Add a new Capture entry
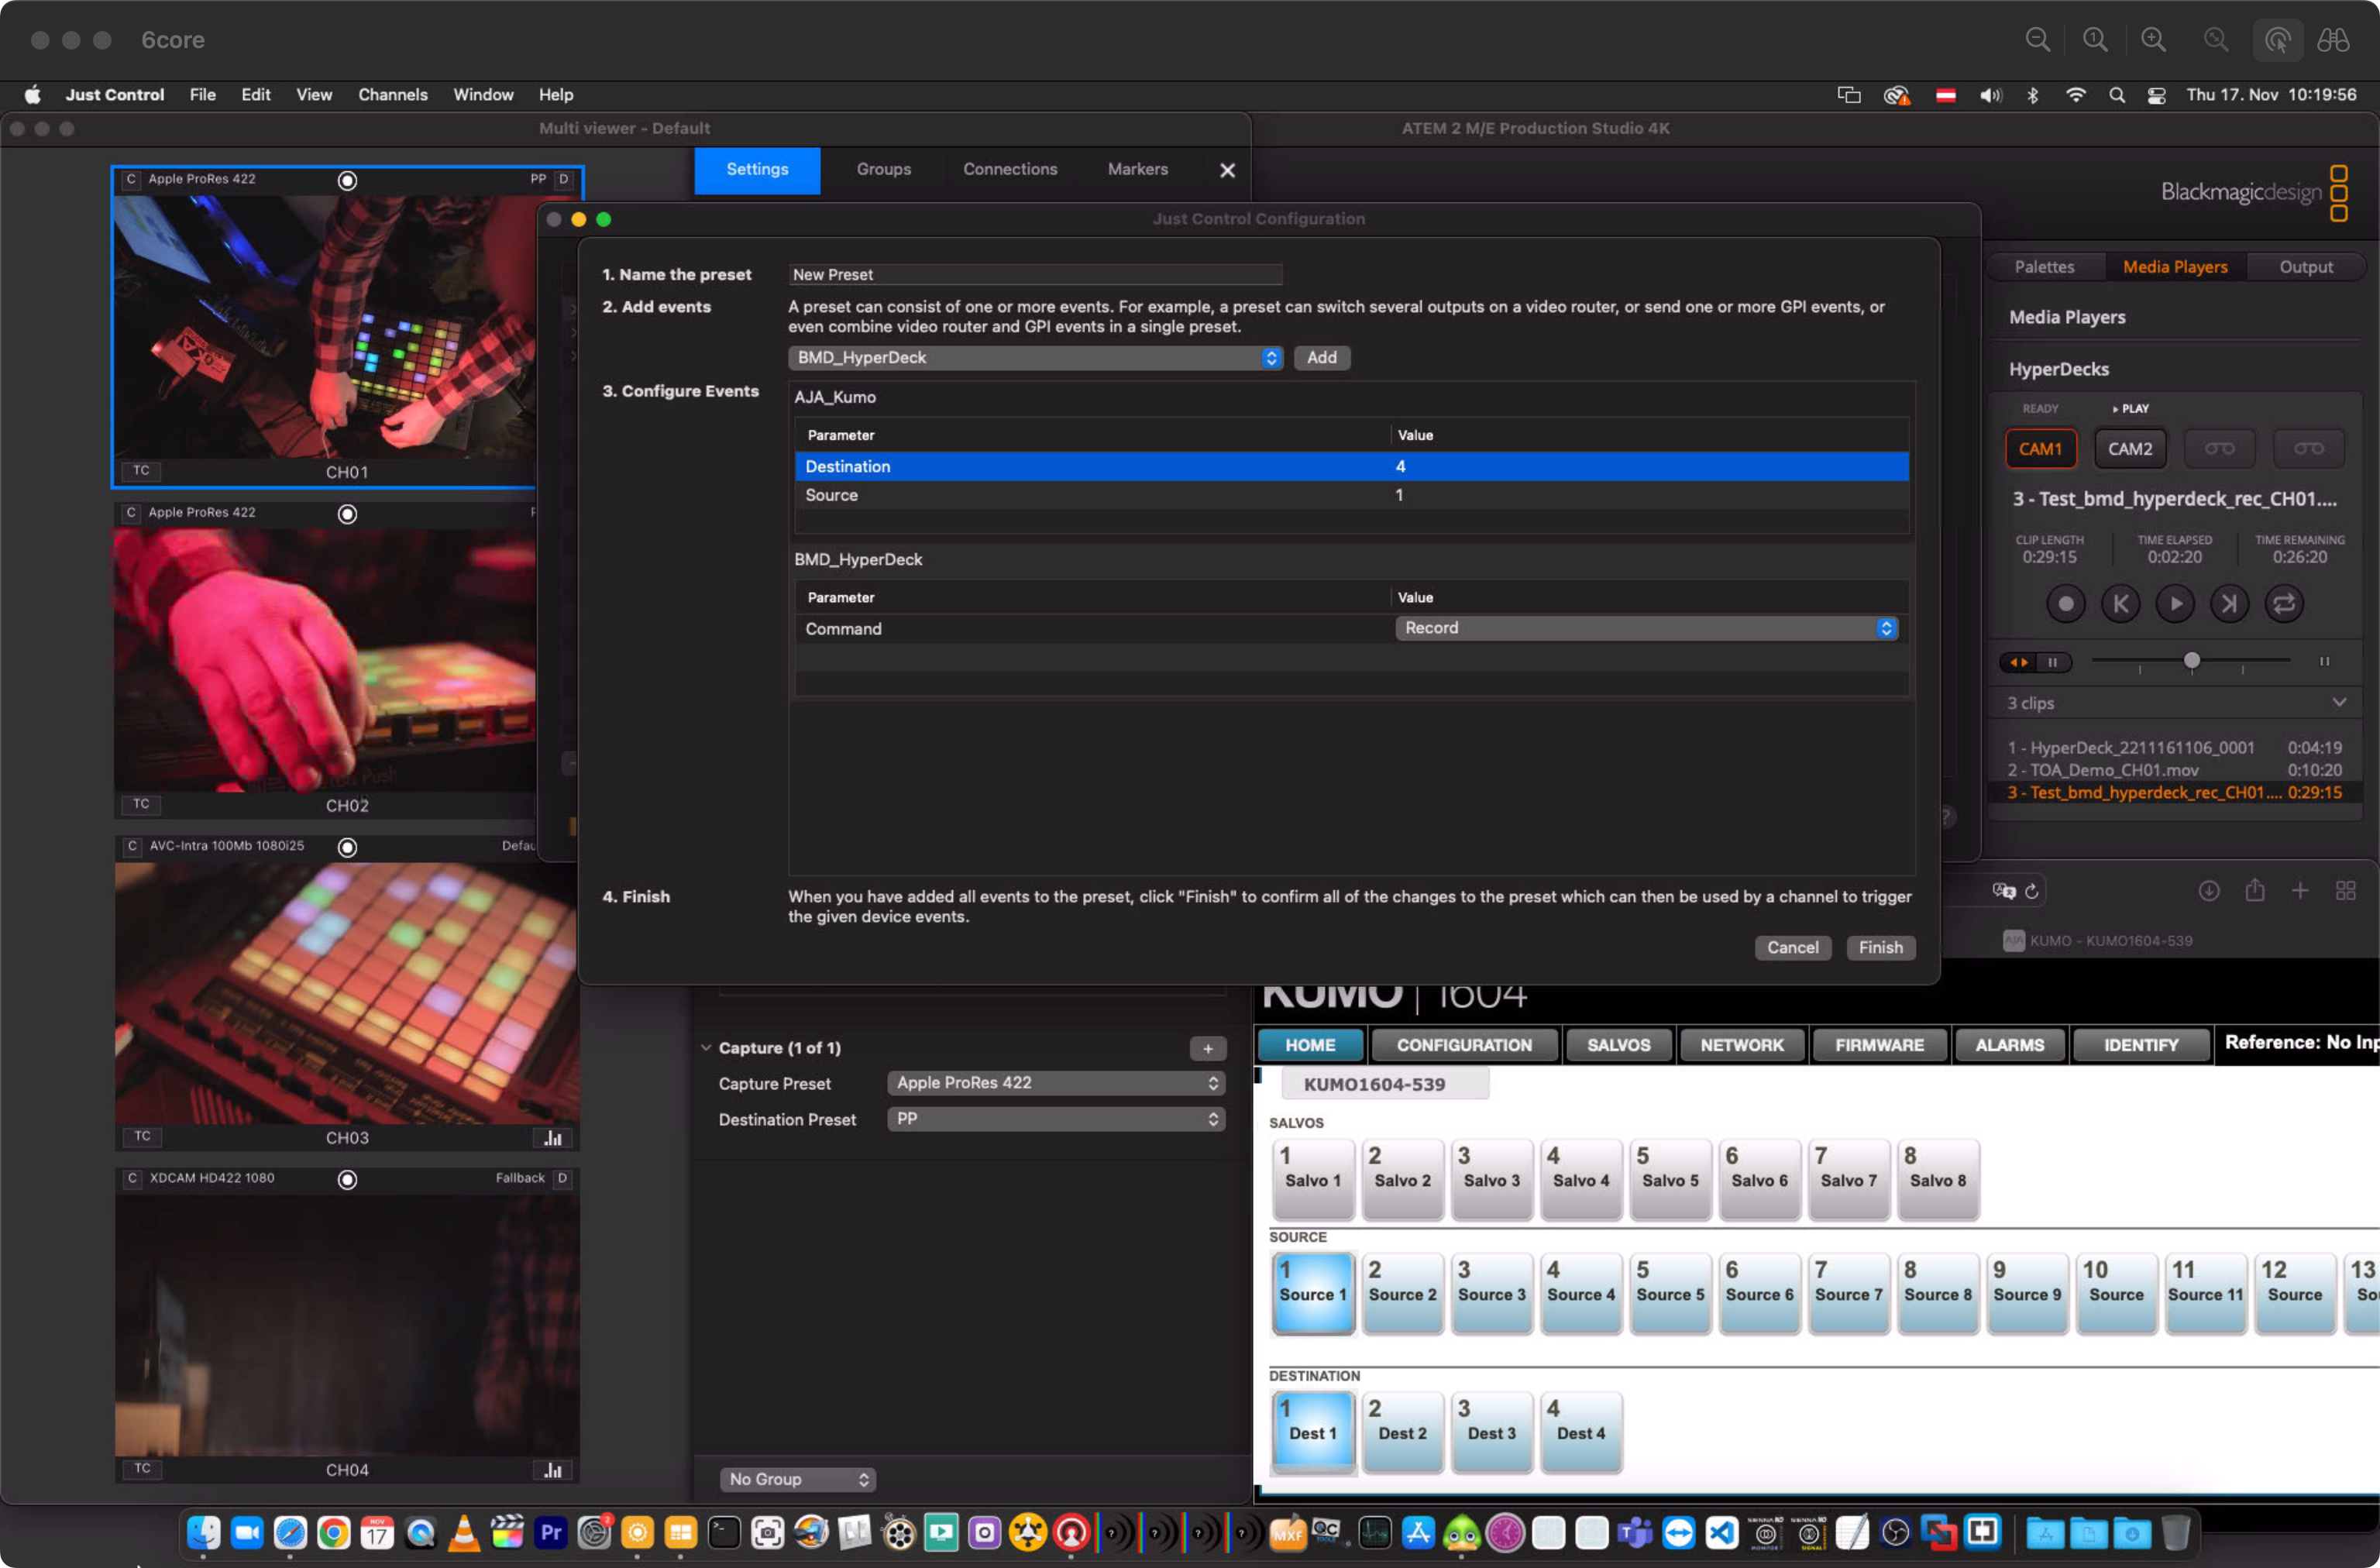 (x=1208, y=1048)
